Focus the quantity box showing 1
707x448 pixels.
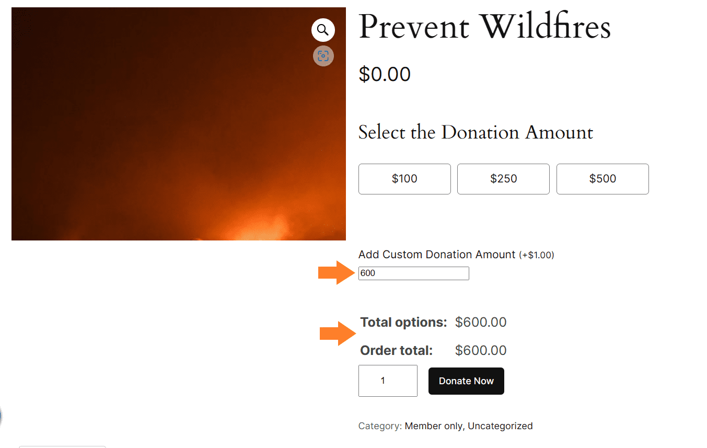click(388, 381)
